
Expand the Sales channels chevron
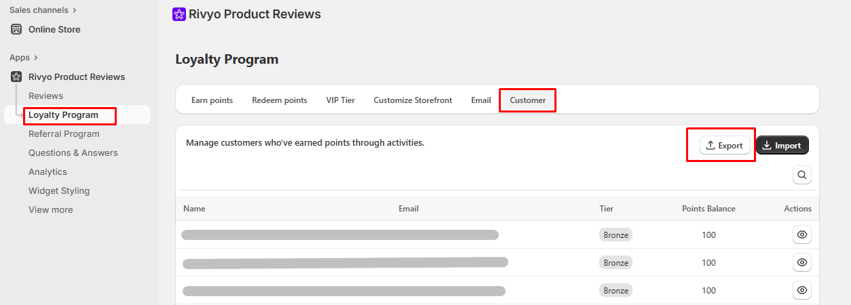[74, 10]
